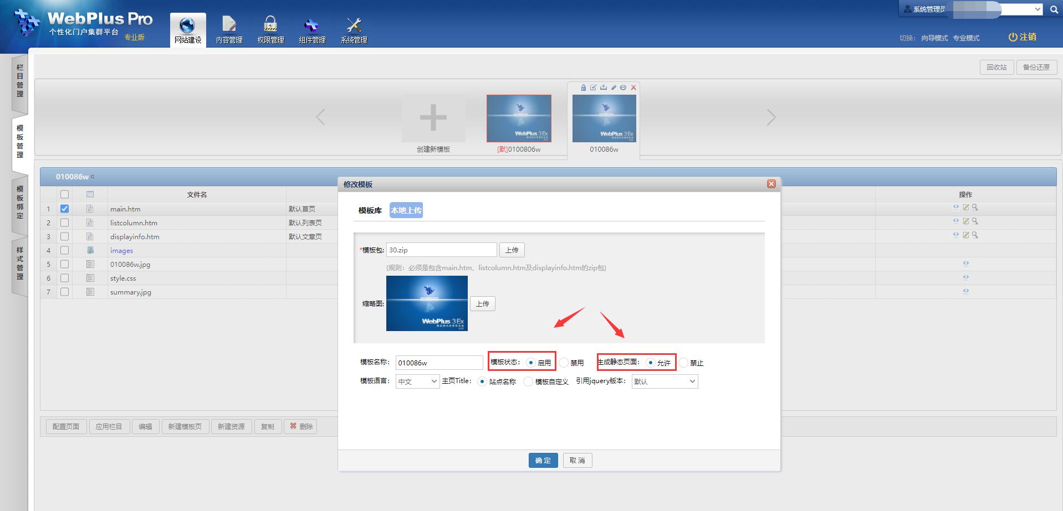
Task: Select the 禁用 template status radio button
Action: click(x=564, y=363)
